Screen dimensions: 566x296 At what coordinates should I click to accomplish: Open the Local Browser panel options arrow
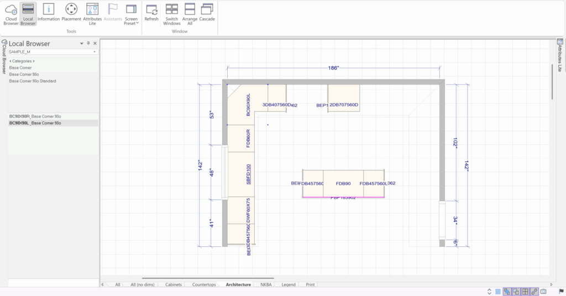point(82,44)
